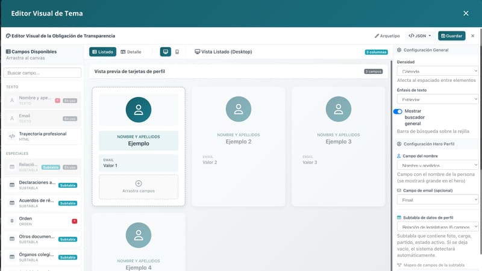Click the Guardar button
The image size is (482, 271).
click(x=451, y=36)
